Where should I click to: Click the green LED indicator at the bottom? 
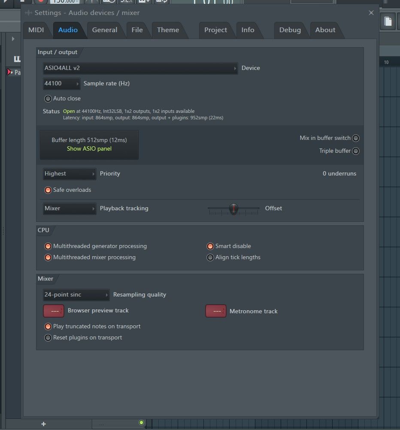141,423
